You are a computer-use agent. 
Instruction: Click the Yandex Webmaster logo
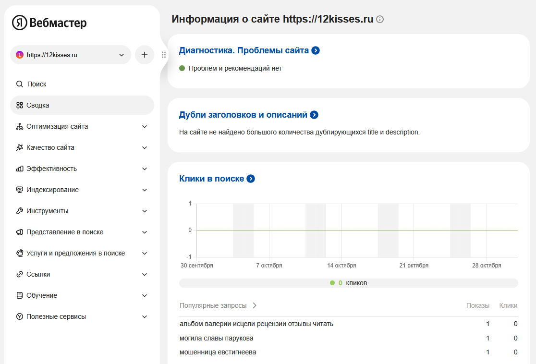(x=49, y=23)
